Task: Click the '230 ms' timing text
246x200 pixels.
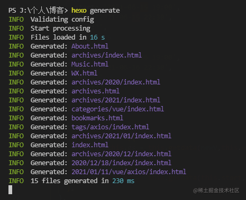Action: pyautogui.click(x=123, y=181)
